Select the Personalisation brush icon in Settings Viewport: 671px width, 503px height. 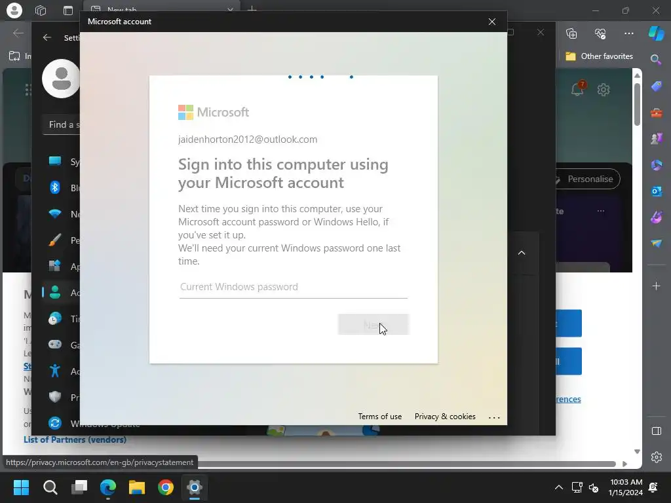point(55,240)
